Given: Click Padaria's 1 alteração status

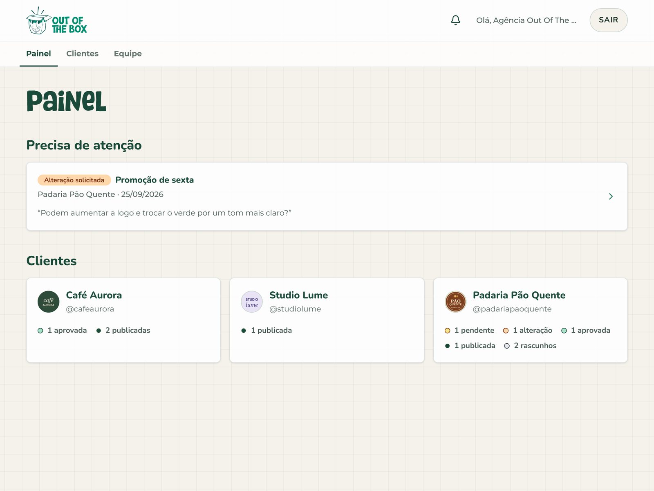Looking at the screenshot, I should [527, 330].
